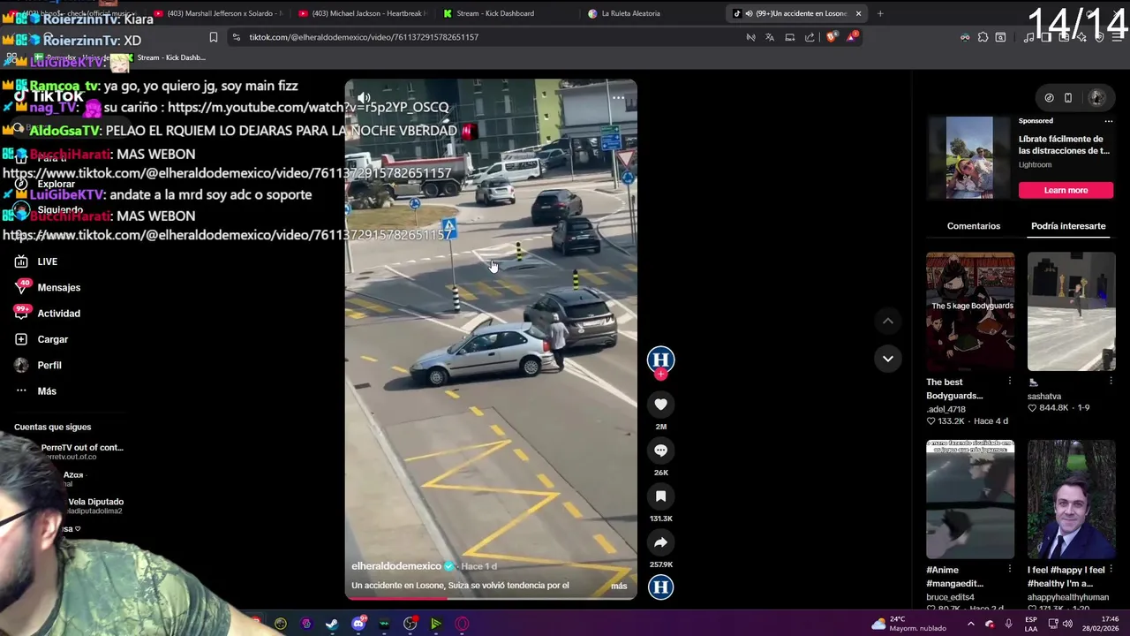Open options for 'The best Bodyguards' video
Viewport: 1130px width, 636px height.
1009,382
